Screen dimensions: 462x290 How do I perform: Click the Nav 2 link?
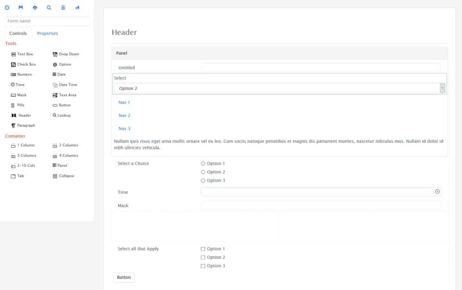124,116
